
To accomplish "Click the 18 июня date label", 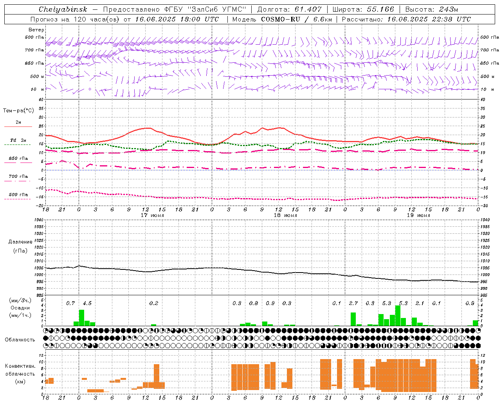I will (x=285, y=215).
